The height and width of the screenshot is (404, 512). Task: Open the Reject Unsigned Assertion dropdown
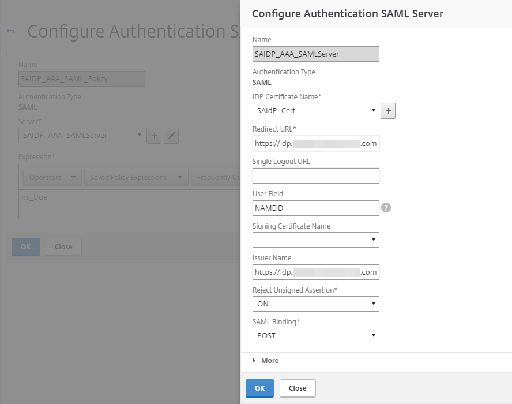(315, 304)
